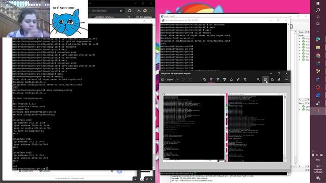Select the ruler tool
The image size is (326, 183).
point(238,79)
